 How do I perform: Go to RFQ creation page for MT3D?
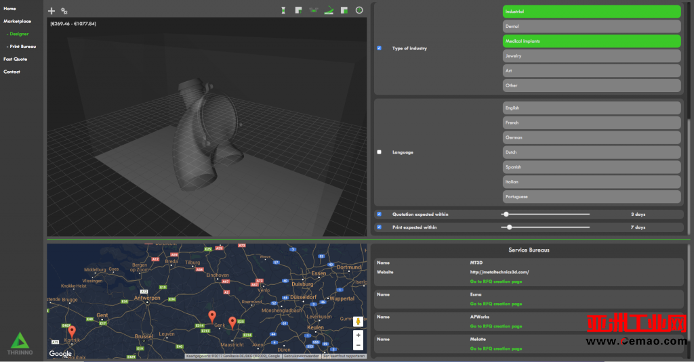click(495, 281)
